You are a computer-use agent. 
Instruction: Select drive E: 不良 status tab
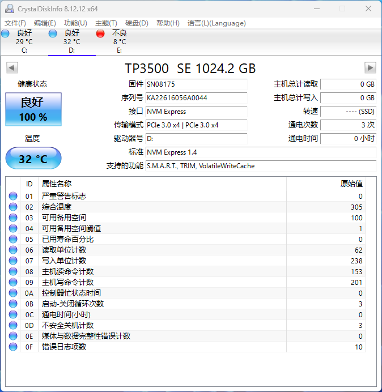tap(120, 41)
